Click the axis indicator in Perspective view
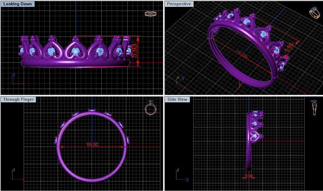This screenshot has width=323, height=191. (181, 82)
